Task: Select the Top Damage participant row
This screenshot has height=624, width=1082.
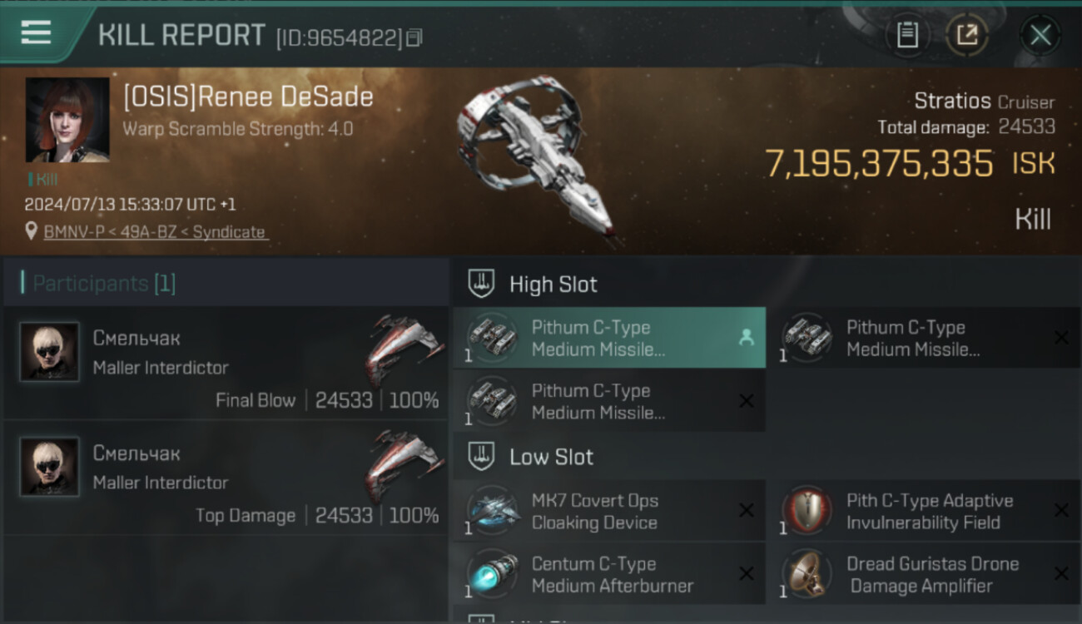Action: tap(225, 478)
